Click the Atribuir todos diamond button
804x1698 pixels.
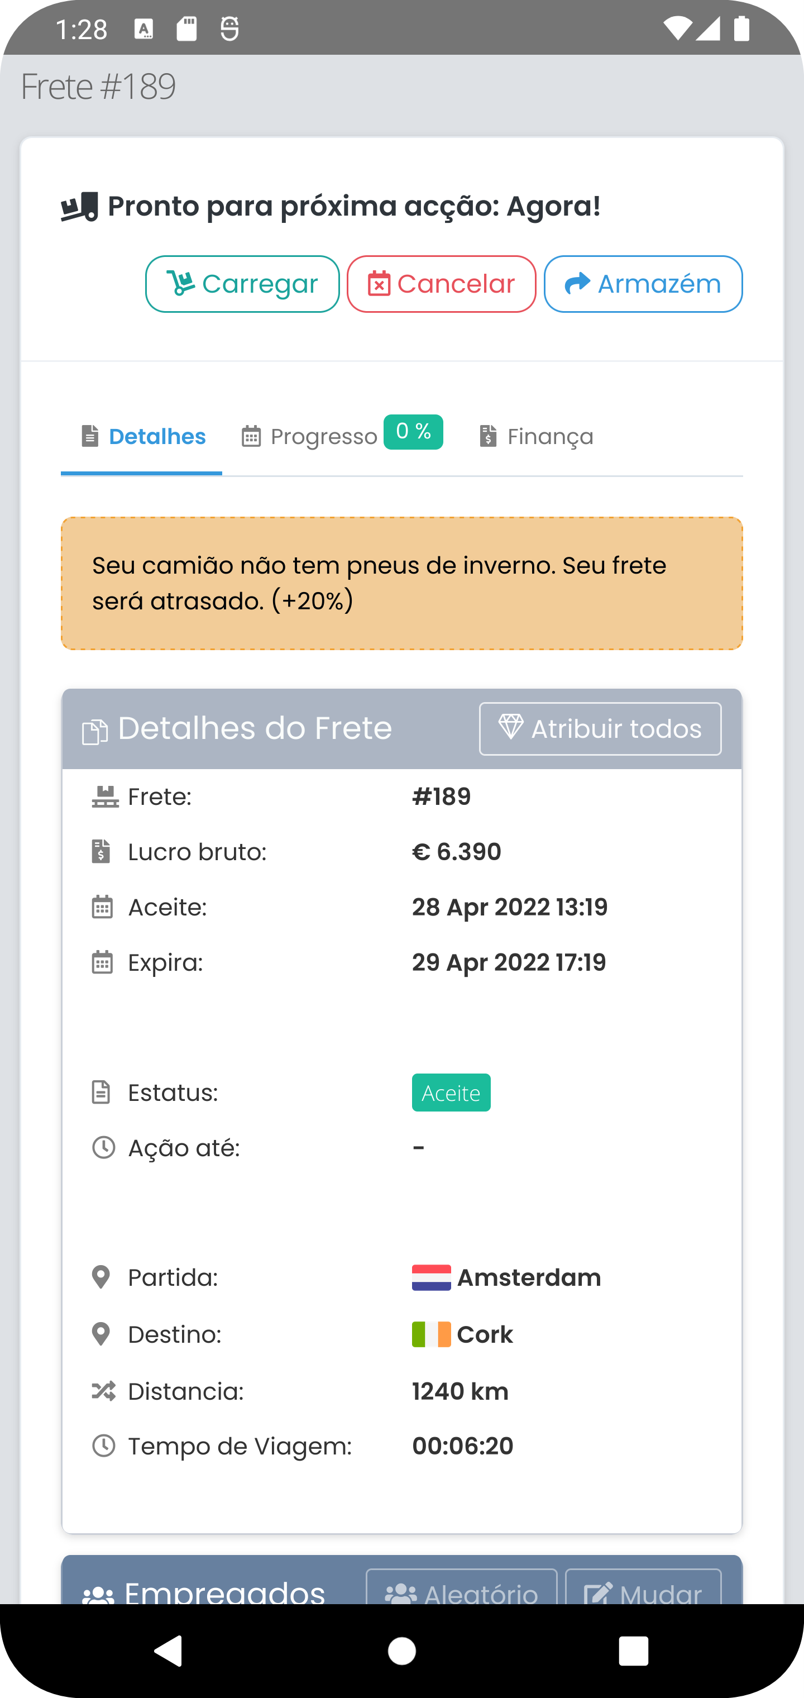point(600,729)
